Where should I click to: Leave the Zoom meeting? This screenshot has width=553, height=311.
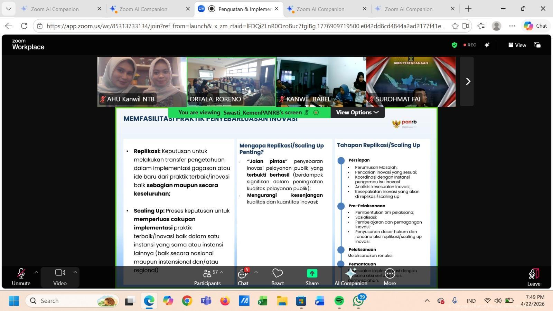point(534,277)
